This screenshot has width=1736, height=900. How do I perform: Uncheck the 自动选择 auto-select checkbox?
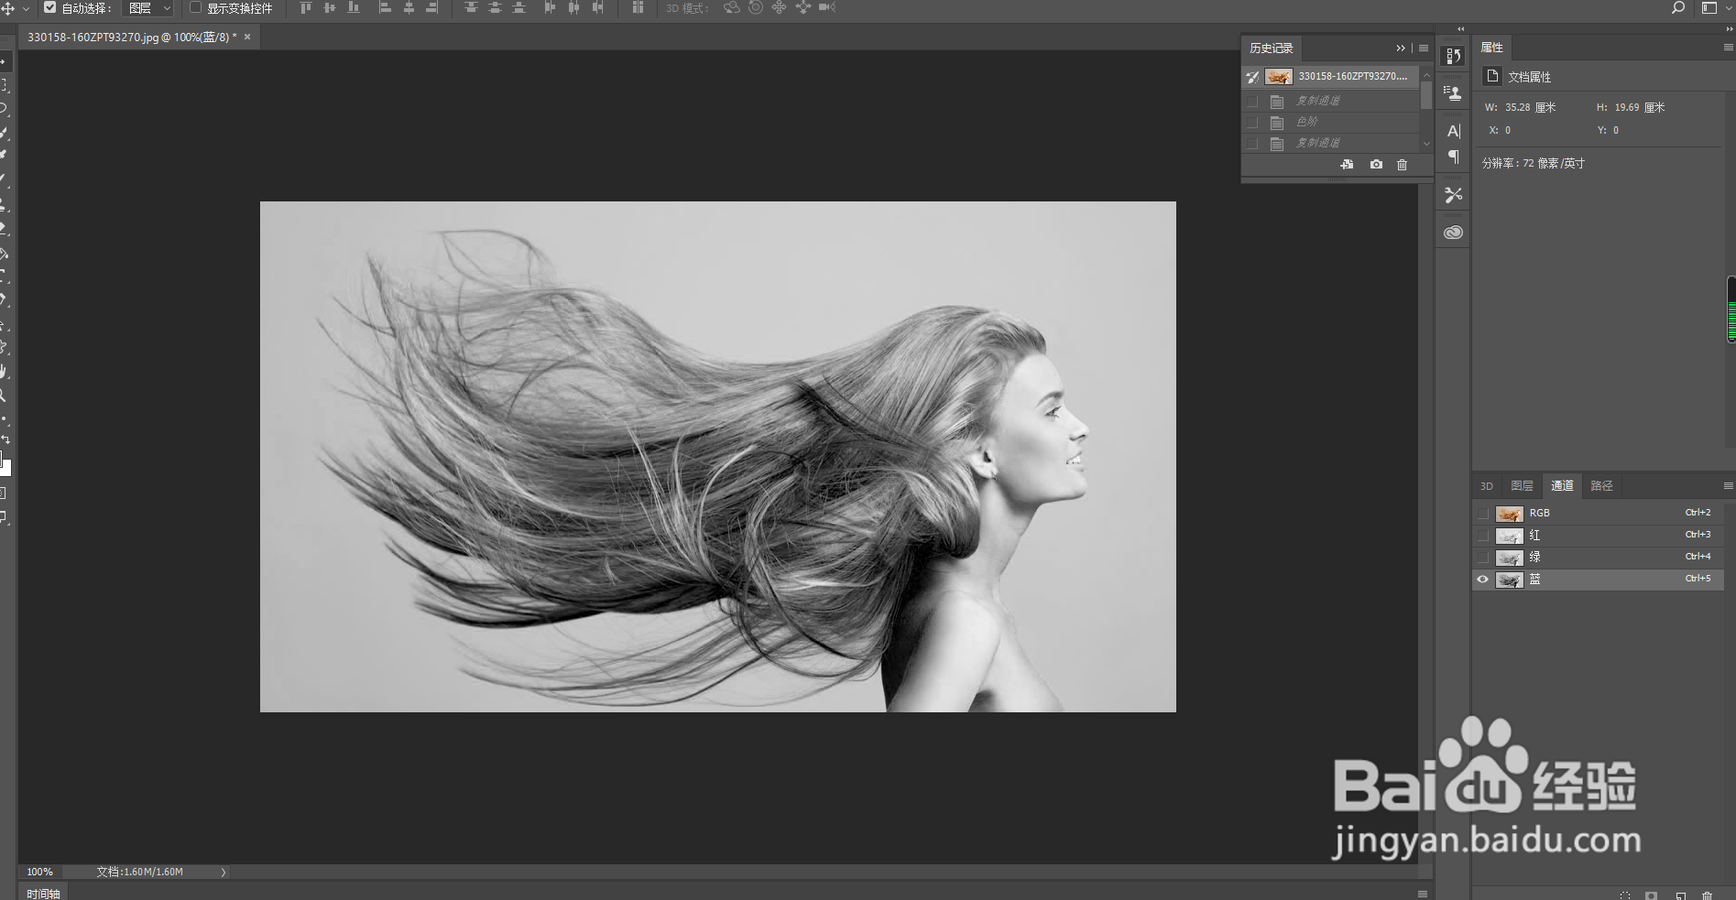[x=50, y=8]
